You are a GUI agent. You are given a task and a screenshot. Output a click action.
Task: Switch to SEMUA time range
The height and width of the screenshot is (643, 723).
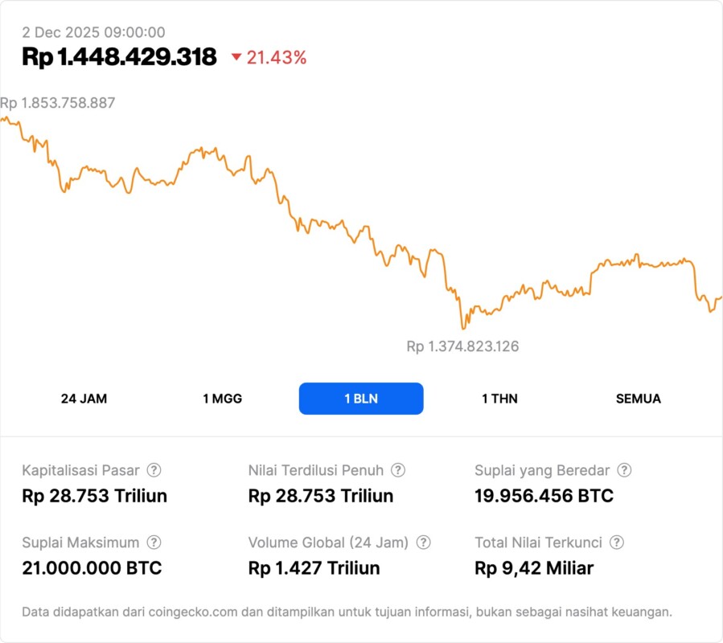pos(639,399)
